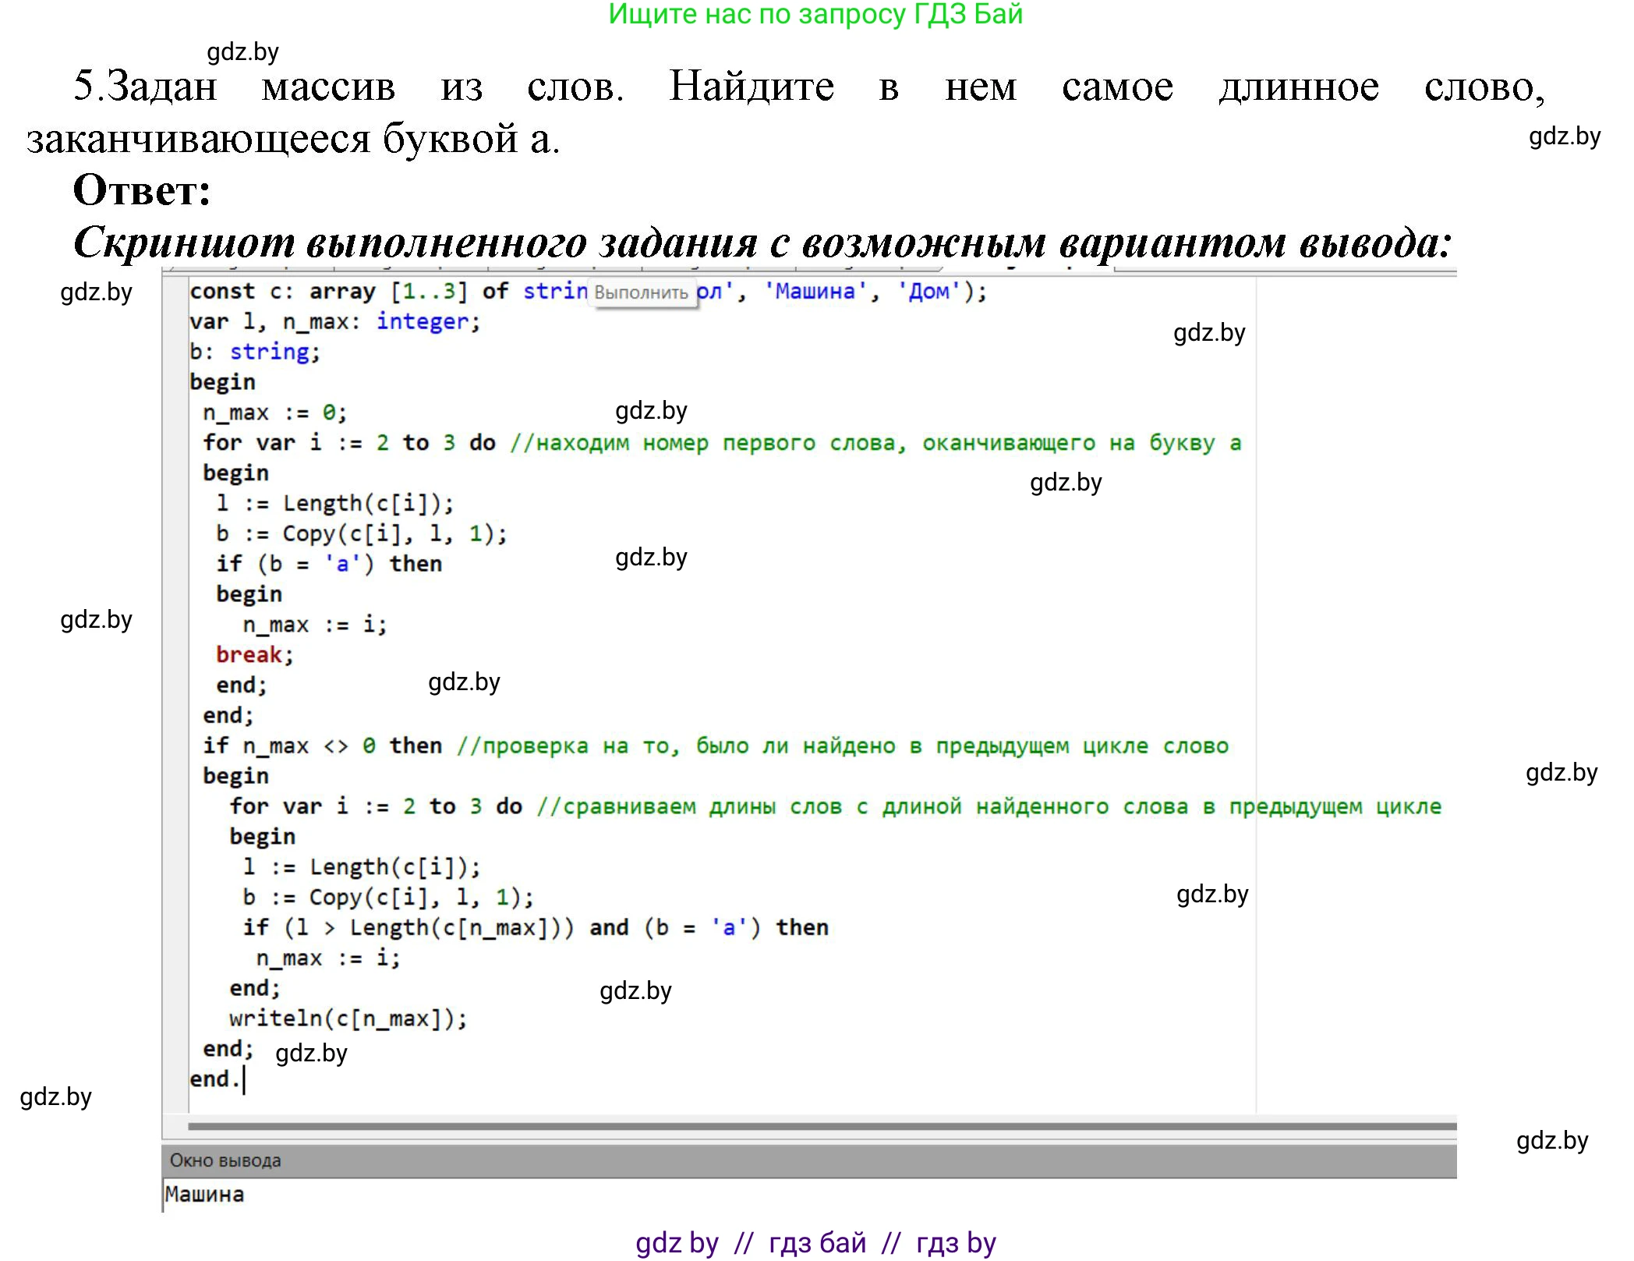The width and height of the screenshot is (1634, 1261).
Task: Click the integer type keyword
Action: [x=423, y=321]
